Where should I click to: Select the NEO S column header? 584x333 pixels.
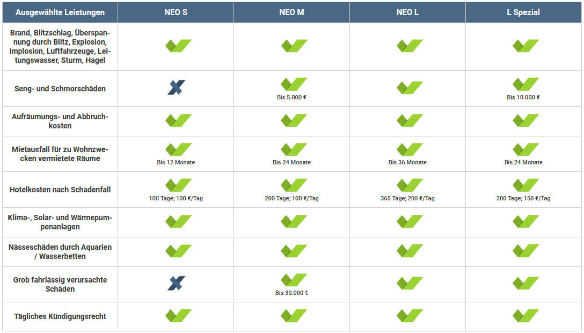coord(176,12)
